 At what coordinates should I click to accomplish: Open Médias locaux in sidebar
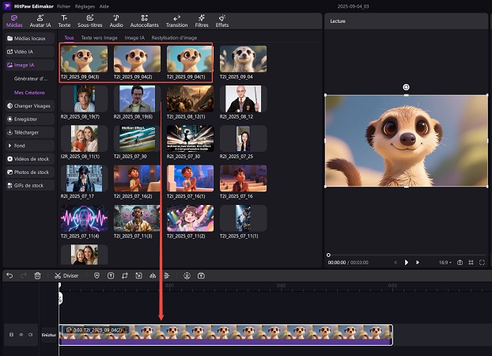coord(30,38)
